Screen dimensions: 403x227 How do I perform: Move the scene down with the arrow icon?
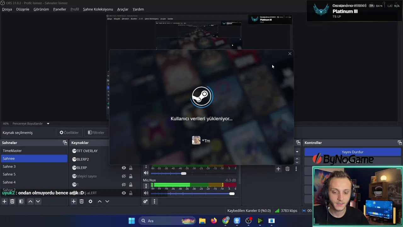click(38, 201)
